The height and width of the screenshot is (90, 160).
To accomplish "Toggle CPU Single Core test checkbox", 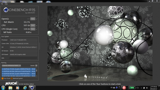I will click(x=37, y=29).
